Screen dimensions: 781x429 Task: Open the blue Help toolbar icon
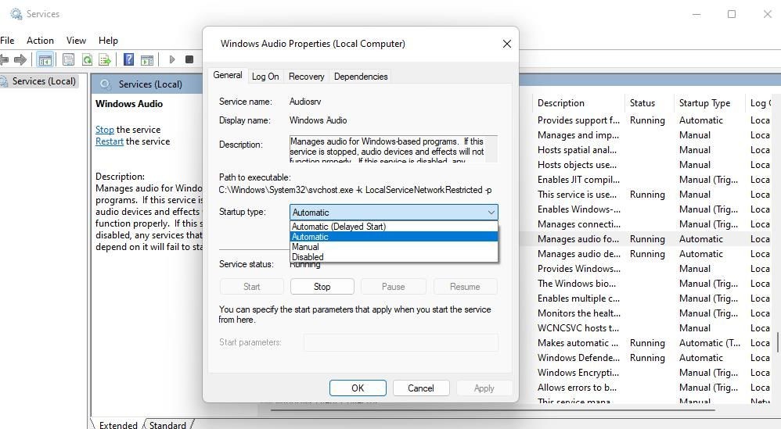tap(128, 59)
